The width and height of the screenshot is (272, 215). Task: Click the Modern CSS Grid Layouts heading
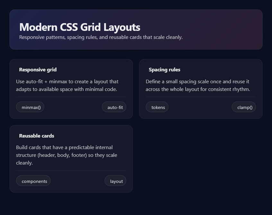click(x=80, y=27)
